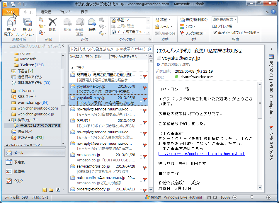Click category box on おさいぽ！ message

[x=141, y=122]
